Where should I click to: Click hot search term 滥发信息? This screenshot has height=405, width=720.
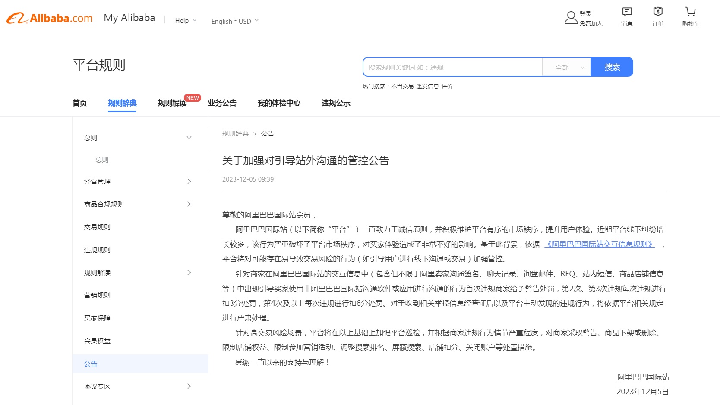click(x=427, y=86)
